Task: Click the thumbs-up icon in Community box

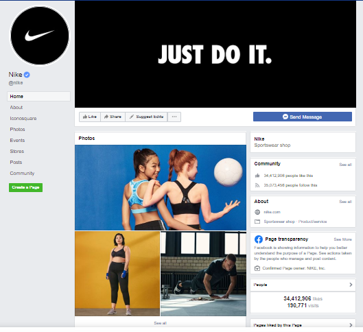Action: coord(257,176)
